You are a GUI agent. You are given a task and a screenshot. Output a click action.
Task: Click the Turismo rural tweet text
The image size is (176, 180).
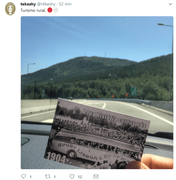point(33,10)
